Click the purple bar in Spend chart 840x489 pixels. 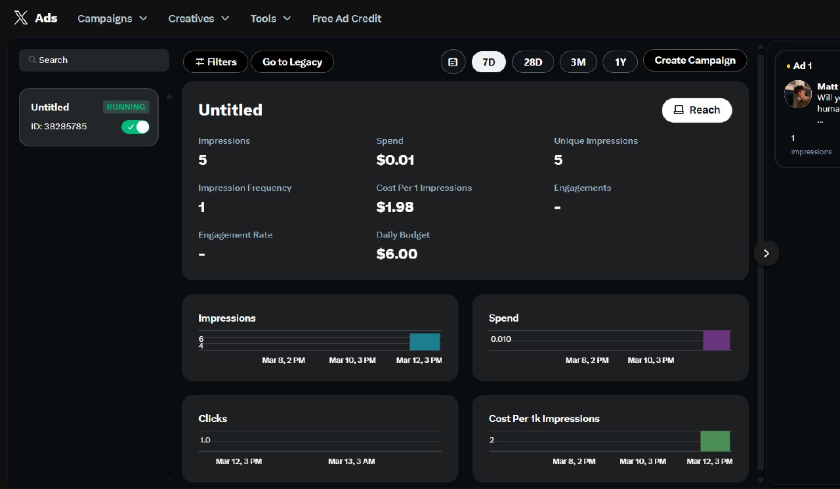717,341
